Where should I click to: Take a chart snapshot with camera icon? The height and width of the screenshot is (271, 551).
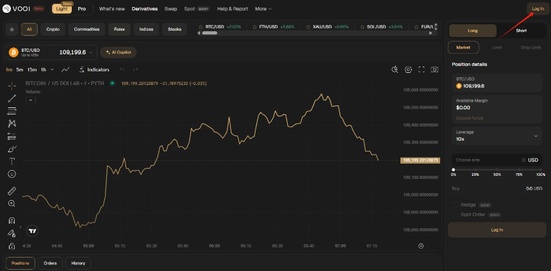tap(434, 70)
